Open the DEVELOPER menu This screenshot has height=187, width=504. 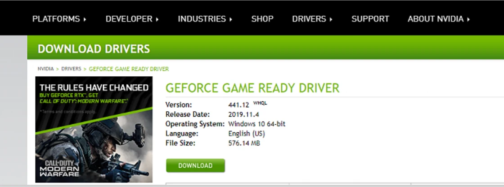tap(132, 19)
